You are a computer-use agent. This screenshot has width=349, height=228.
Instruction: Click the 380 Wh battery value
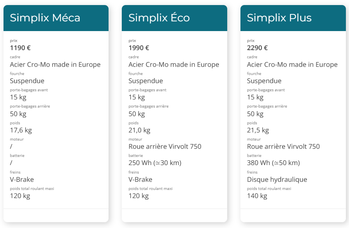tap(273, 163)
